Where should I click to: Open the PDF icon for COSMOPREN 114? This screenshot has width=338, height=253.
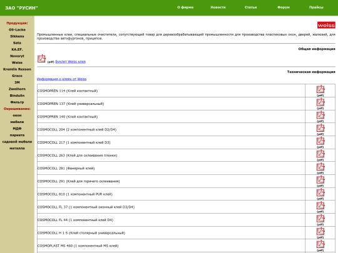click(x=320, y=89)
